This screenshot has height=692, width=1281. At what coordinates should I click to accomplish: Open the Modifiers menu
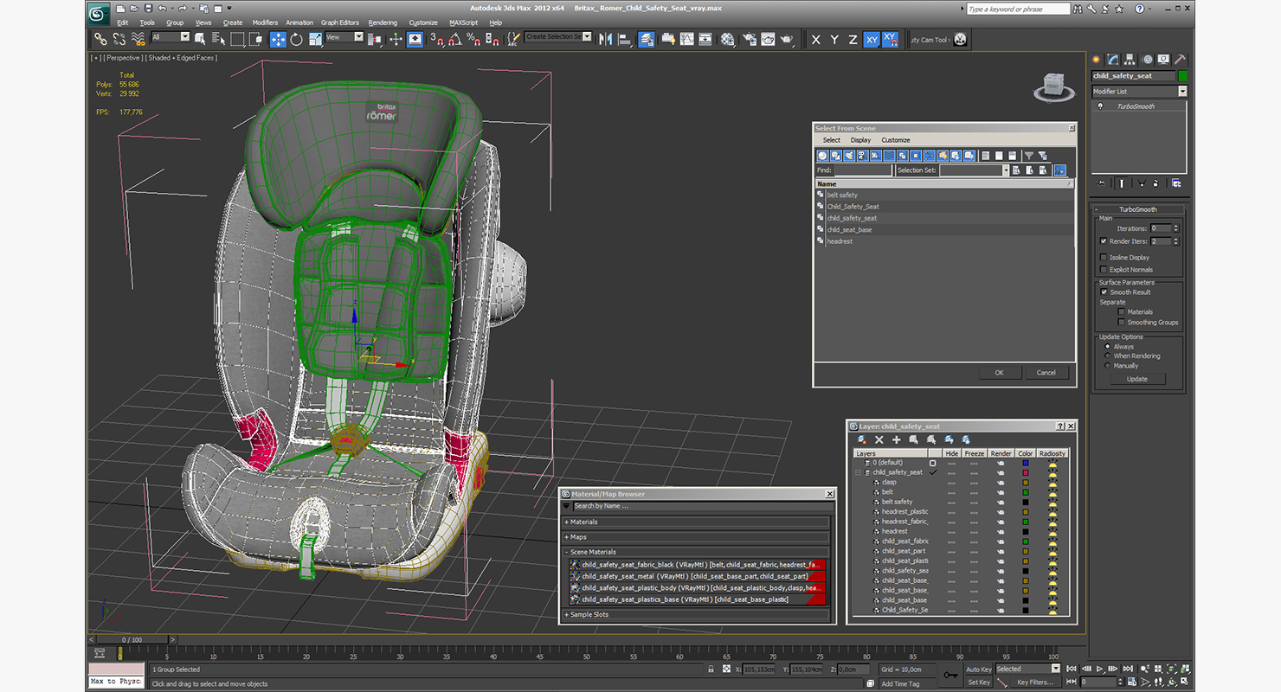point(265,22)
